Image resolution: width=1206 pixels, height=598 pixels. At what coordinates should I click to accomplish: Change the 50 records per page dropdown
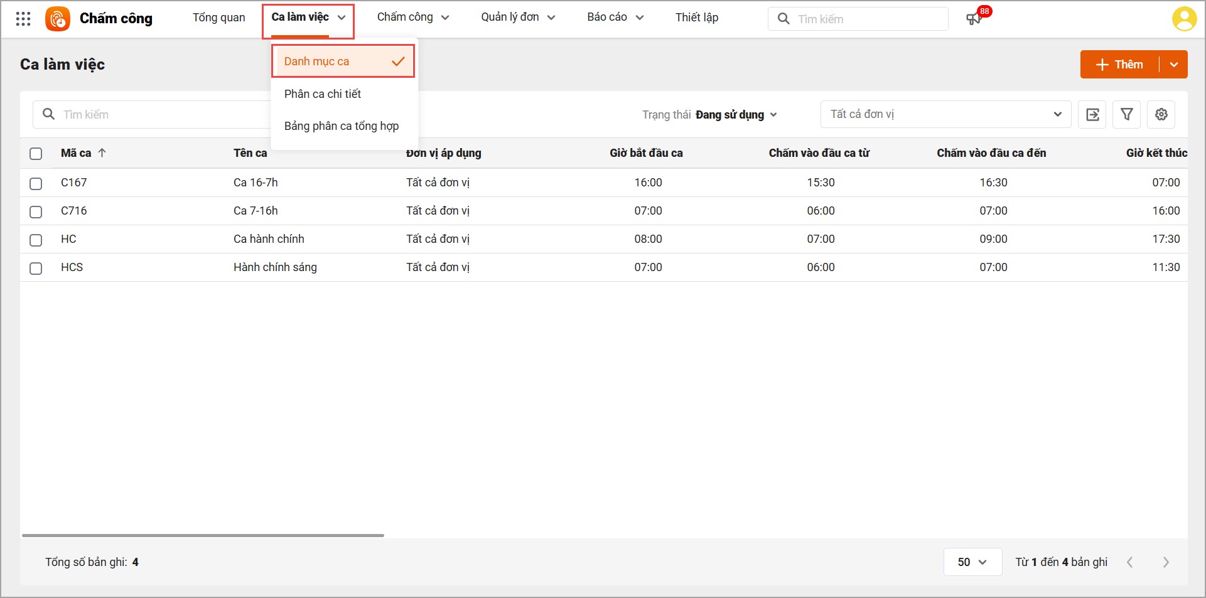[972, 562]
